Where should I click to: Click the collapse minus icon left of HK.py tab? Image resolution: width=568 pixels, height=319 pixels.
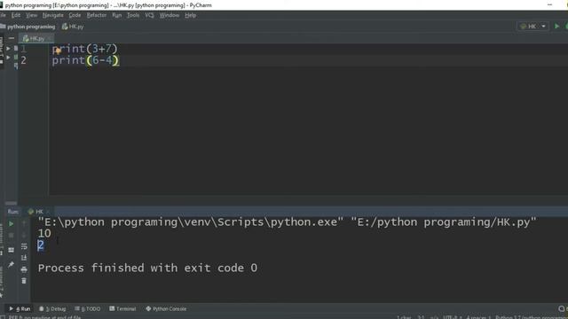12,38
